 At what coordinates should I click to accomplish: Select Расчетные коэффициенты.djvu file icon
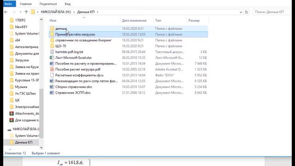tap(52, 75)
